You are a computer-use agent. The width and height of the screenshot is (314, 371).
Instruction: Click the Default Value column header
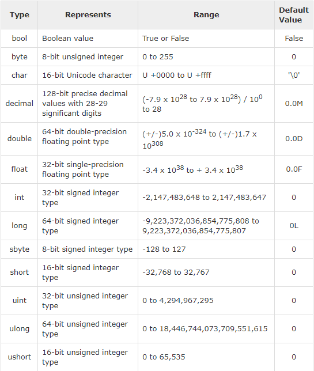pos(294,14)
